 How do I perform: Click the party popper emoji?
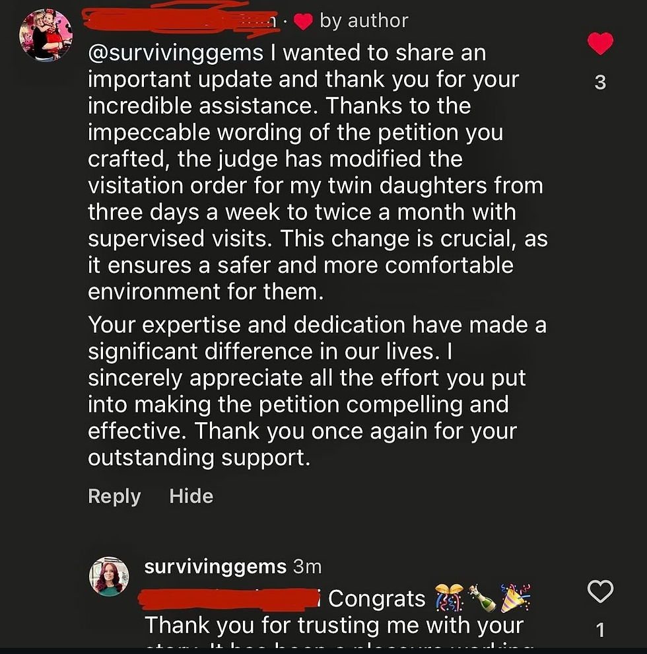tap(515, 599)
